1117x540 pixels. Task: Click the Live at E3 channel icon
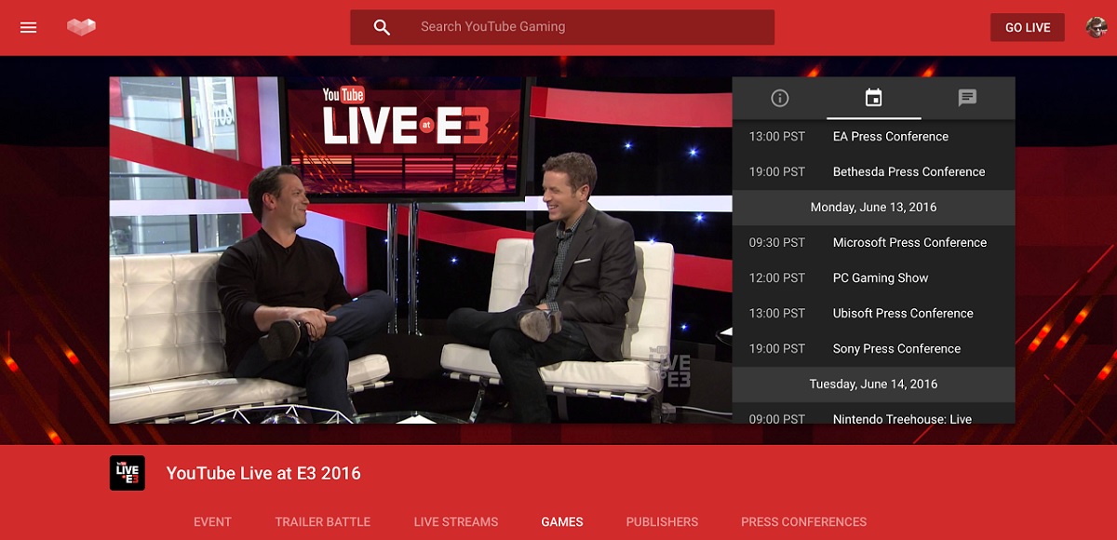[128, 473]
